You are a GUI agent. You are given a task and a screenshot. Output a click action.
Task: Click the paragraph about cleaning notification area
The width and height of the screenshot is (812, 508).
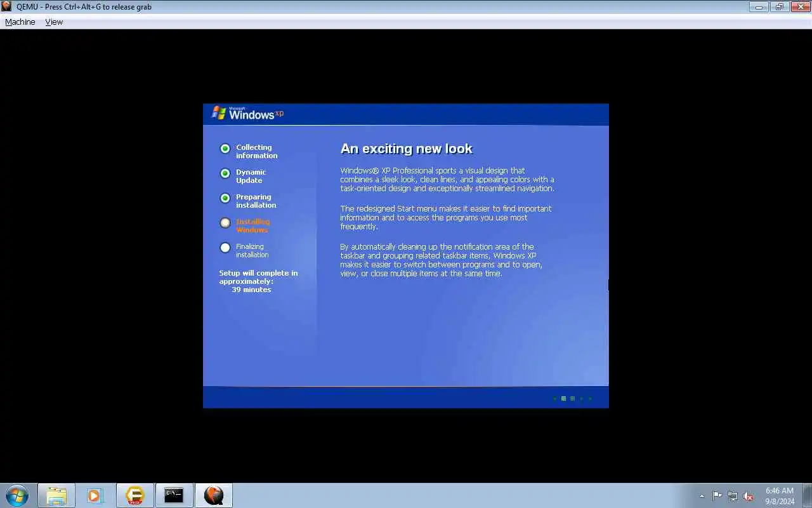coord(441,260)
